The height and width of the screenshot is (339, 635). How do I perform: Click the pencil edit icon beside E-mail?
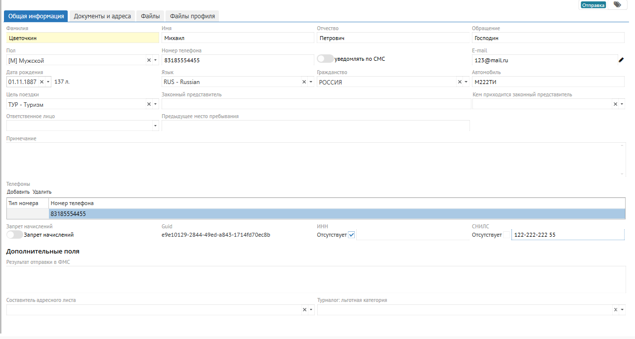coord(621,60)
